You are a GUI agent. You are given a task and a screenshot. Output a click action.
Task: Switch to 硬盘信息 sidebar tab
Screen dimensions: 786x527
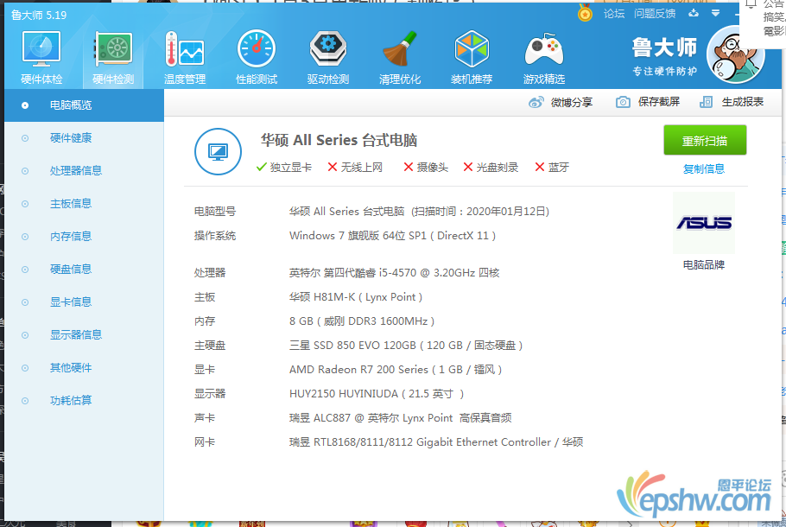[85, 270]
